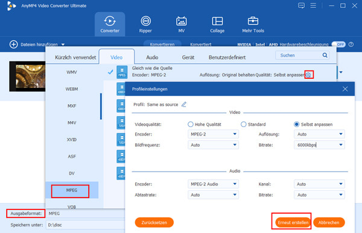This screenshot has width=362, height=233.
Task: Open video Bitrate 6000kbps dropdown
Action: pos(319,145)
